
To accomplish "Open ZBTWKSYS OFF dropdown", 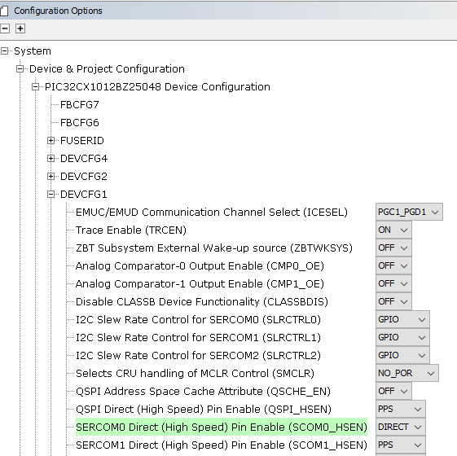I will (x=393, y=248).
